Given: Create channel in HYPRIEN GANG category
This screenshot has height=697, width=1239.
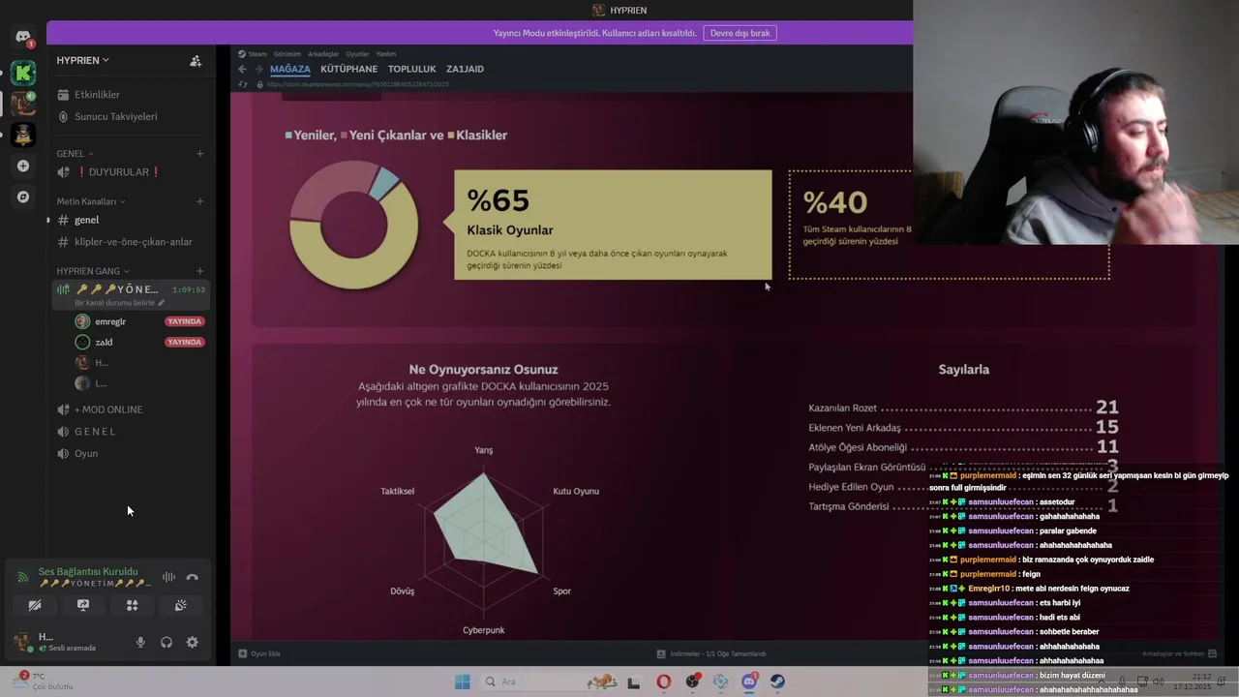Looking at the screenshot, I should pyautogui.click(x=200, y=271).
